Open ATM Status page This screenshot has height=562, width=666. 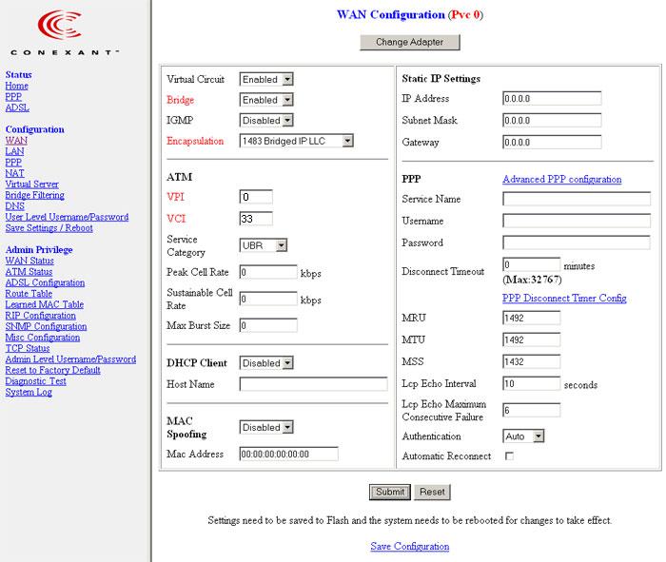[29, 272]
